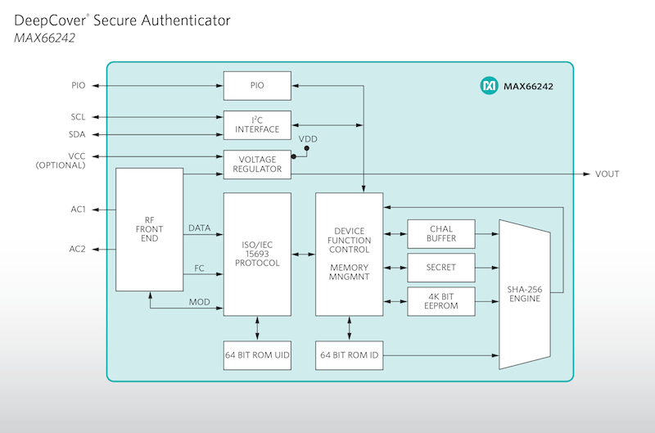Image resolution: width=655 pixels, height=433 pixels.
Task: Click the VDD node label
Action: (x=308, y=139)
